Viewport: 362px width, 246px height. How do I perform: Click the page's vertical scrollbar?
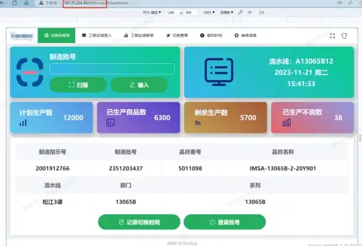pos(360,137)
